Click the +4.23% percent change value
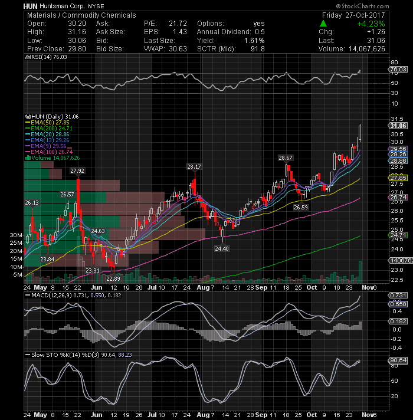This screenshot has height=420, width=413. pyautogui.click(x=371, y=24)
